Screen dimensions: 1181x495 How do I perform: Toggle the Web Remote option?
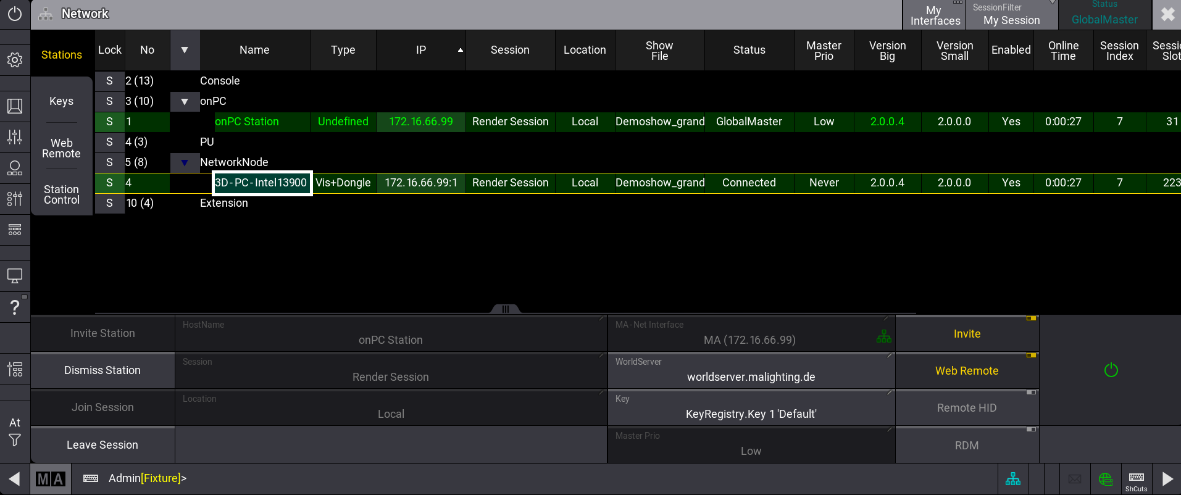[x=967, y=371]
